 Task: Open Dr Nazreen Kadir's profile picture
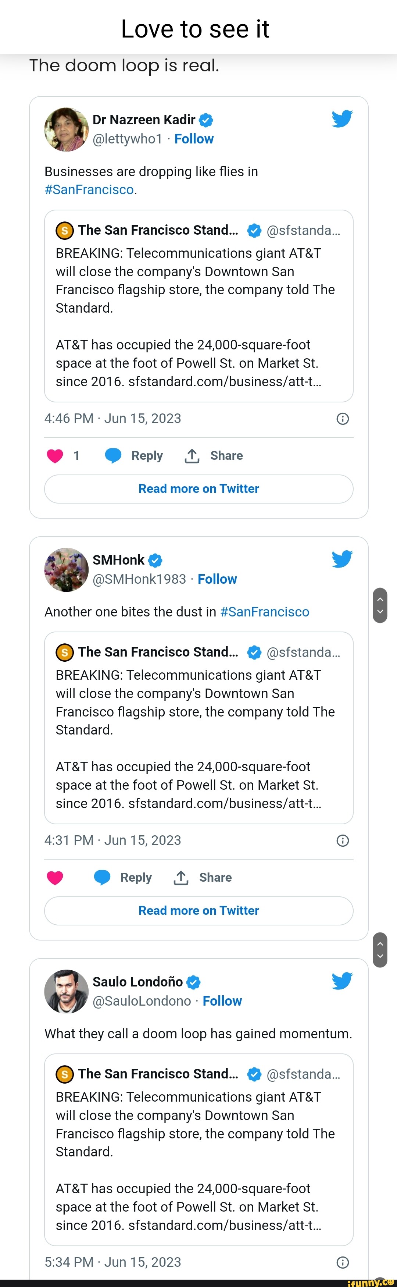click(67, 129)
